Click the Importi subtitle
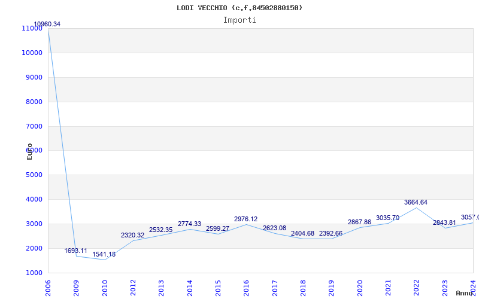479x299 pixels. [x=239, y=20]
